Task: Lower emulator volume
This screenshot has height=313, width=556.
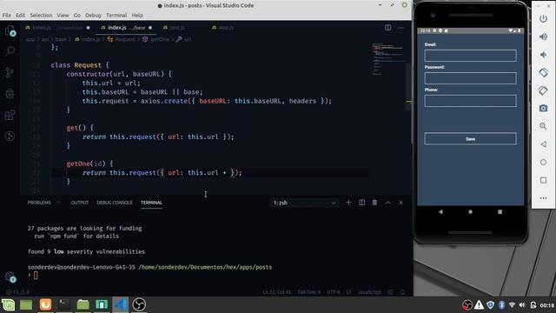Action: click(x=543, y=54)
